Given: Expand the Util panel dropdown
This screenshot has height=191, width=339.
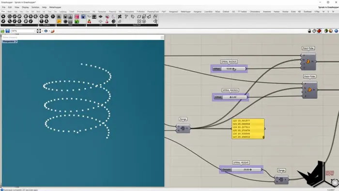Looking at the screenshot, I should (x=115, y=25).
